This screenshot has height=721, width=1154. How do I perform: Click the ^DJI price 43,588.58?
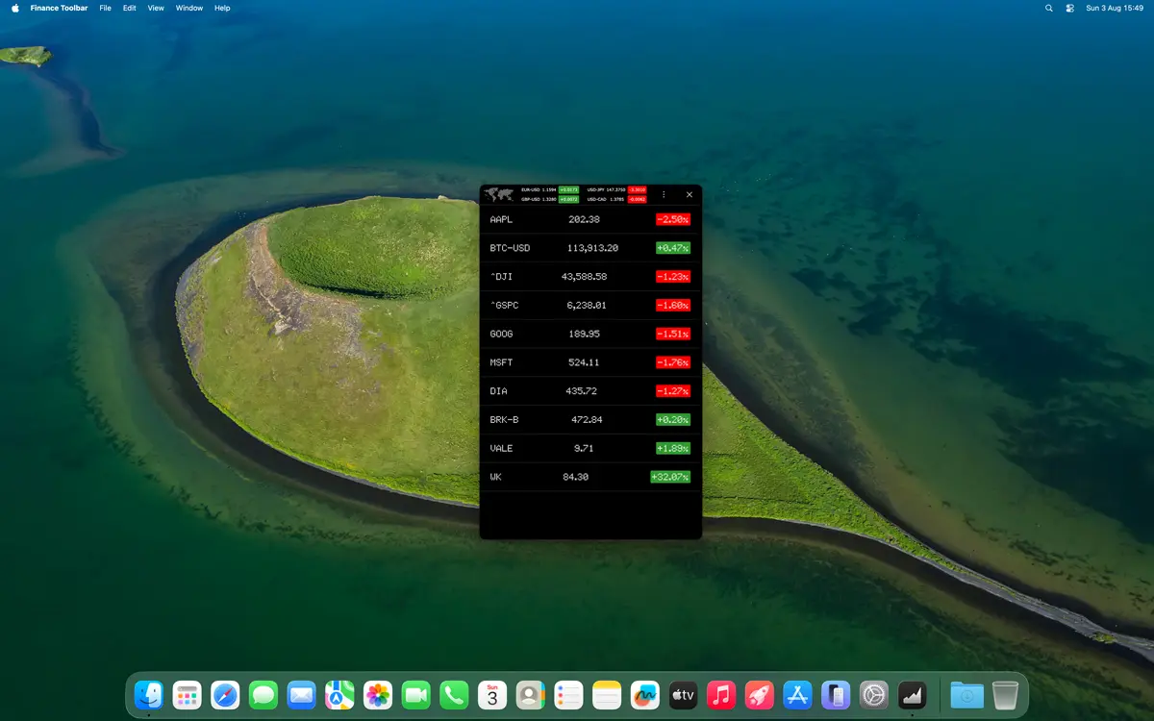pyautogui.click(x=584, y=277)
